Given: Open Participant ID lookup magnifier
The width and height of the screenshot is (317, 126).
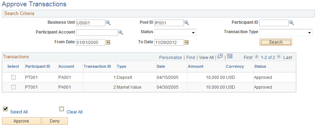Looking at the screenshot, I should pos(291,23).
